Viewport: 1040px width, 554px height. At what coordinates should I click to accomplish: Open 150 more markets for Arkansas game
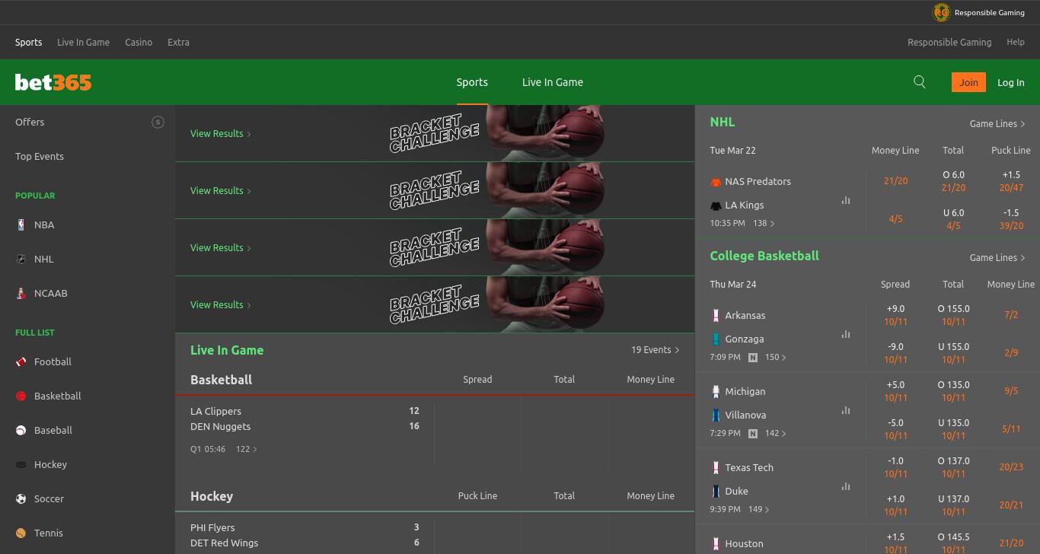click(776, 357)
